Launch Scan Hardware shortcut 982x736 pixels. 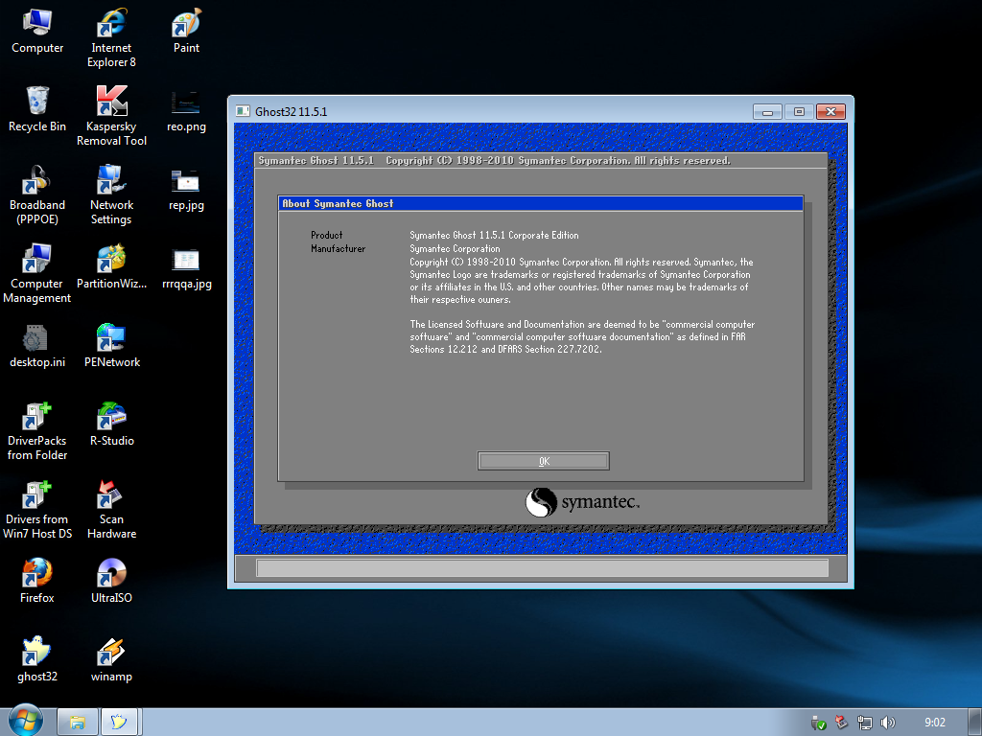coord(111,510)
